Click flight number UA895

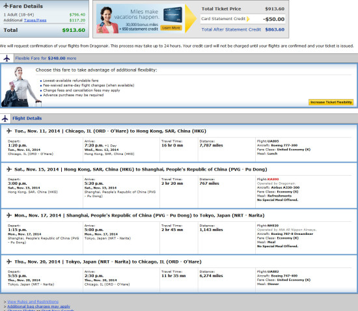pos(273,141)
